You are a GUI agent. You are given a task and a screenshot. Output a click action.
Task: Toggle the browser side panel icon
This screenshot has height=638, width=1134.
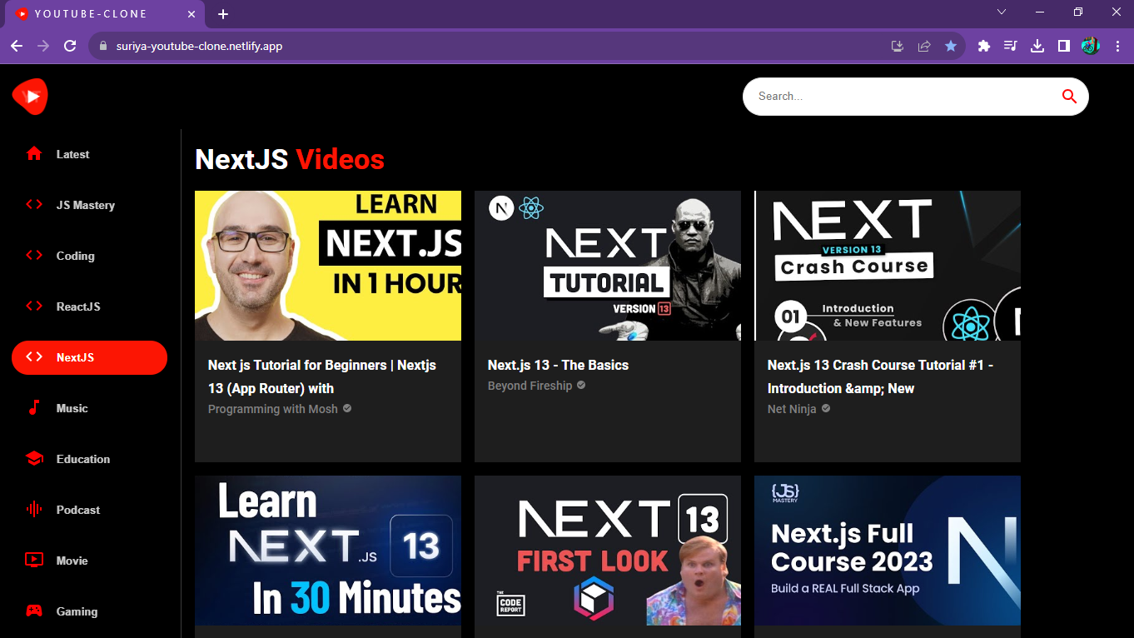pos(1064,46)
